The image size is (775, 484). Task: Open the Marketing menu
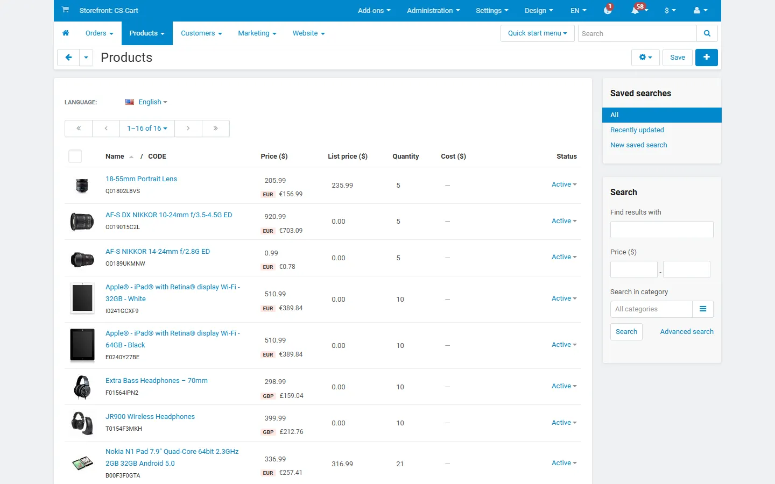pos(257,33)
